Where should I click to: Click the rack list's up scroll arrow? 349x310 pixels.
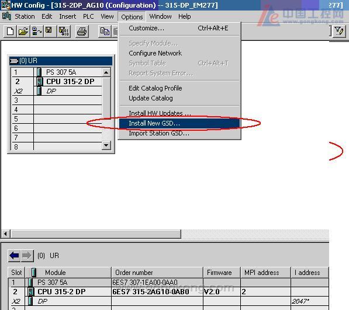[106, 72]
